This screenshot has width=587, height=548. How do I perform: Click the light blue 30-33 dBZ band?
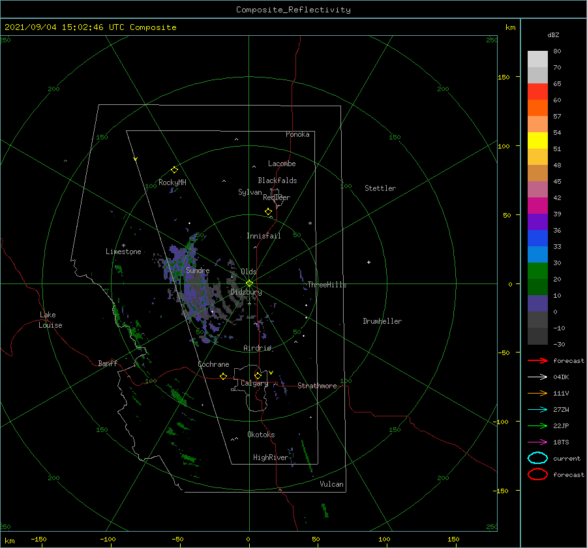[537, 255]
